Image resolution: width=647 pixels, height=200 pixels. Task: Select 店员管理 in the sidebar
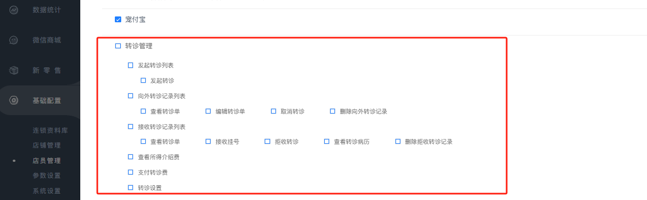[47, 161]
